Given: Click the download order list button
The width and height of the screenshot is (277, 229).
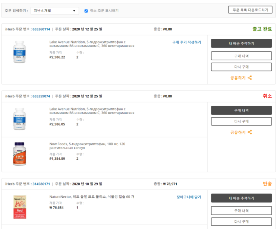Looking at the screenshot, I should coord(250,10).
